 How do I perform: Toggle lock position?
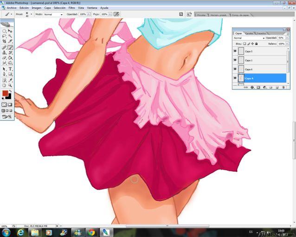click(252, 44)
